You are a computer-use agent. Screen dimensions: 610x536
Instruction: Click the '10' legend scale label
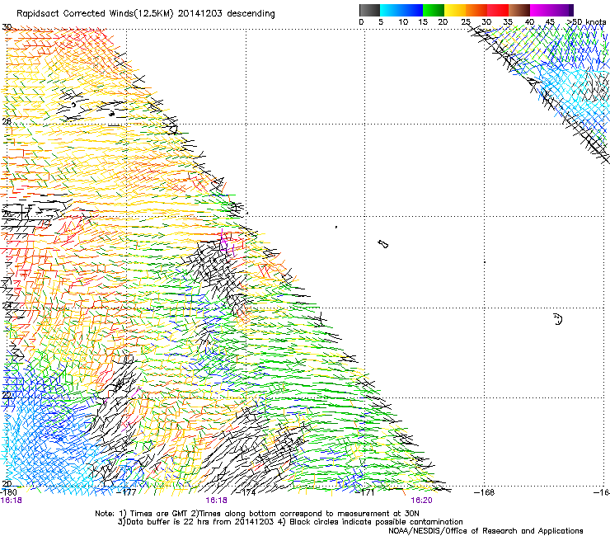tap(403, 22)
